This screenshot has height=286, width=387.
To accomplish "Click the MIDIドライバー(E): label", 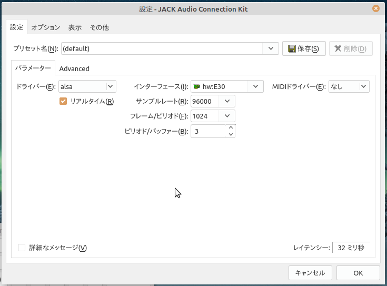I will 299,87.
